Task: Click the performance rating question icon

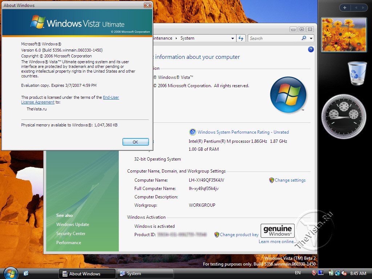Action: 193,132
